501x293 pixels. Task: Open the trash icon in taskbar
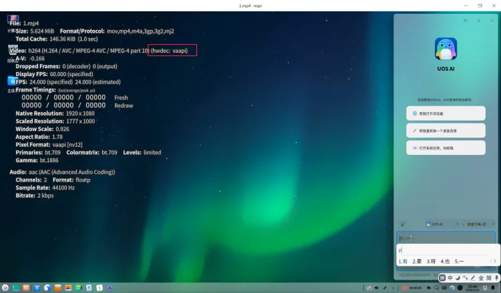click(x=485, y=288)
